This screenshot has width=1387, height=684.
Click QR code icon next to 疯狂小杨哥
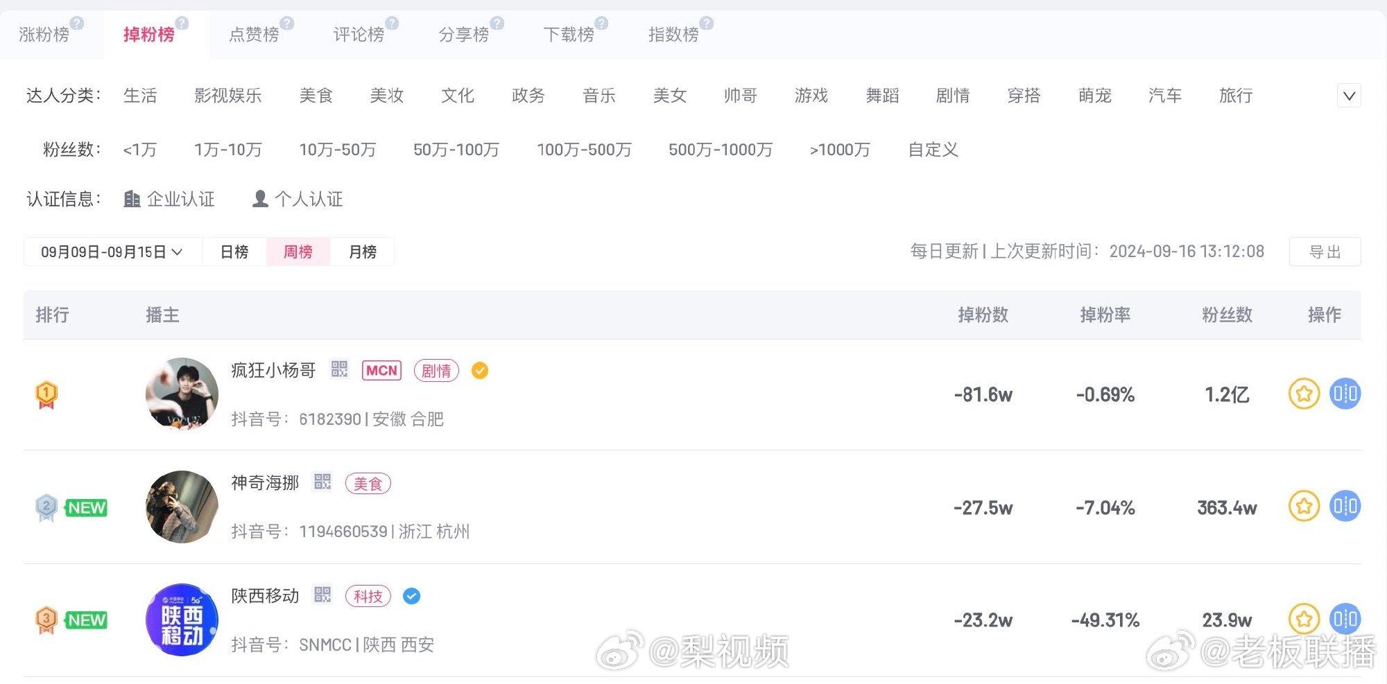tap(339, 369)
